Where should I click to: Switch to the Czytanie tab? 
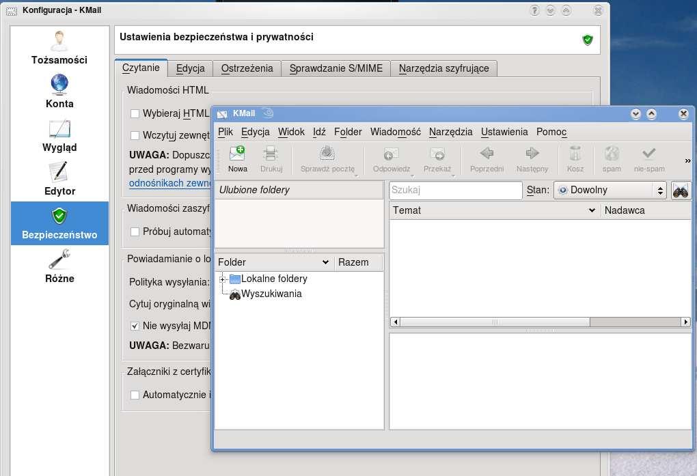coord(141,68)
